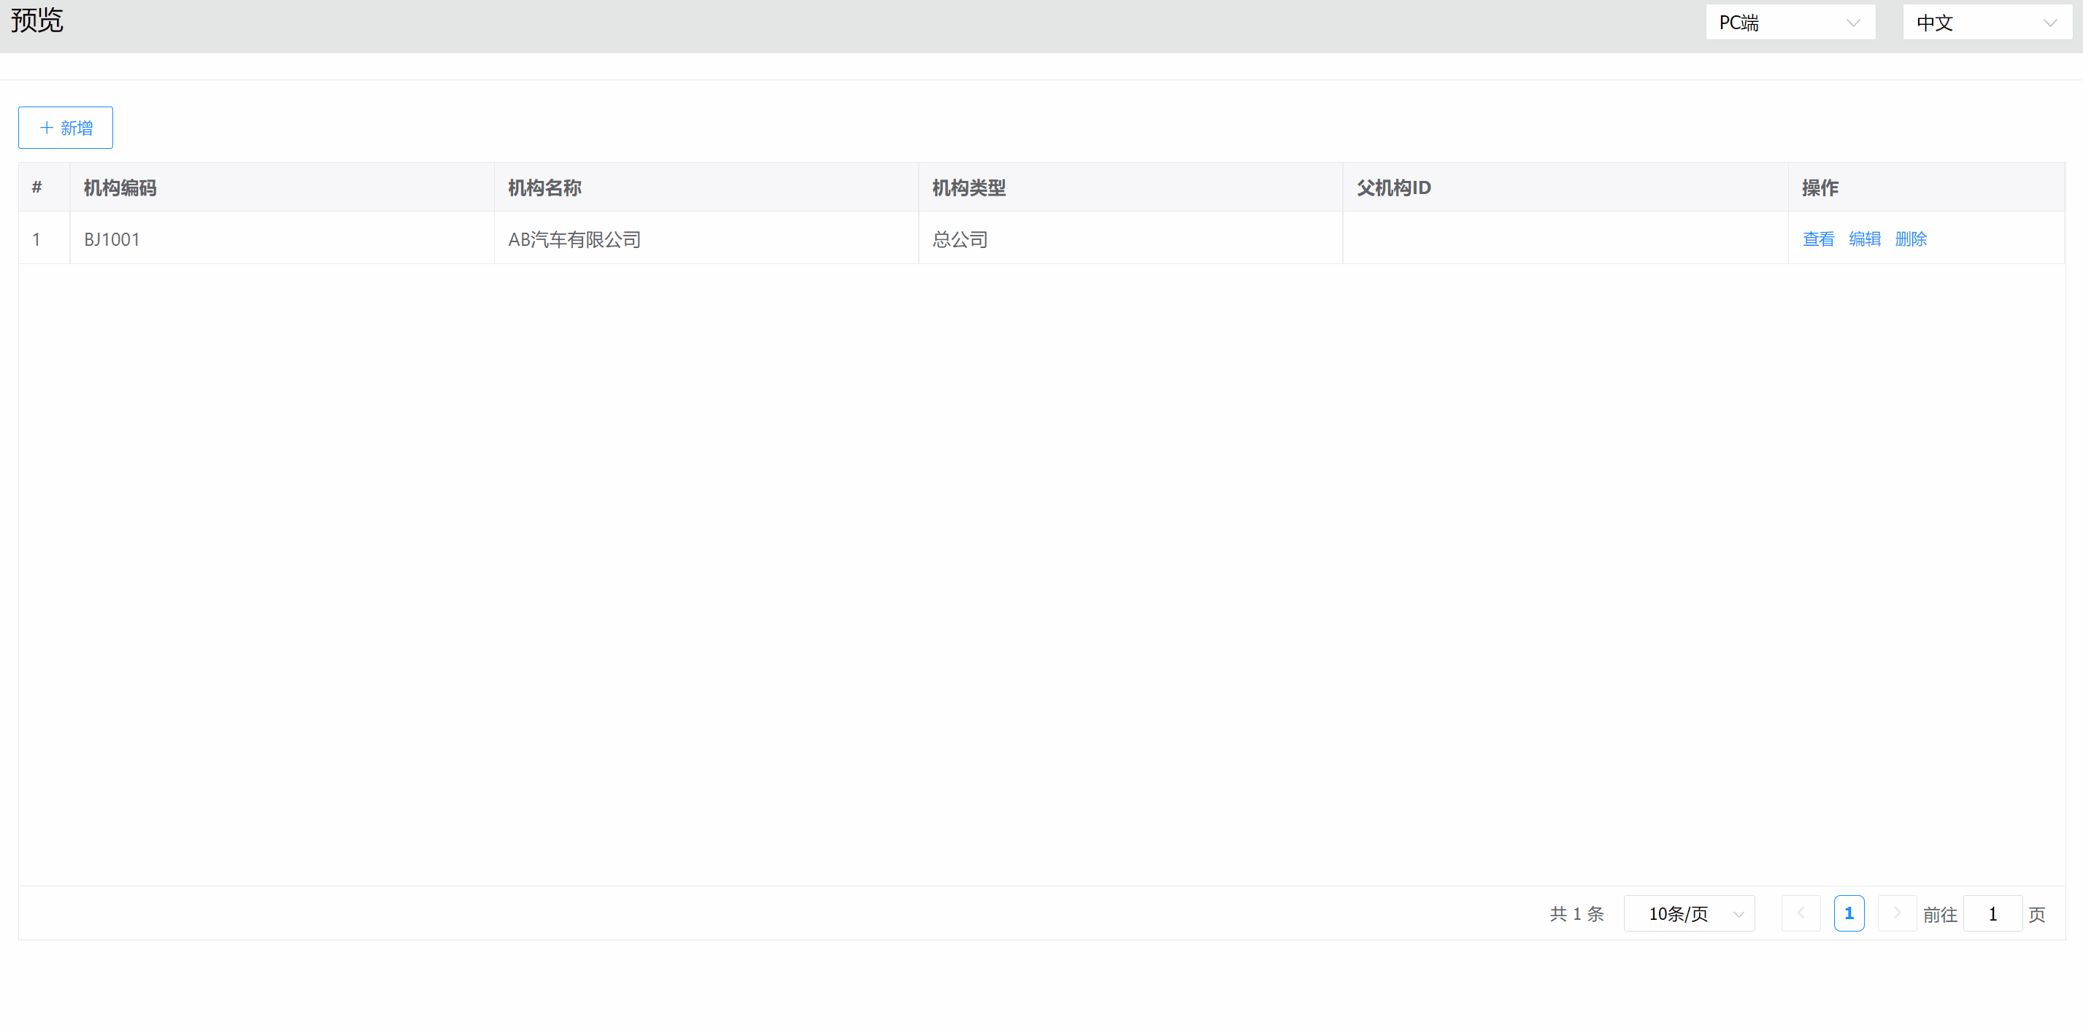Select the BJ1001 code cell
This screenshot has height=1030, width=2083.
[x=112, y=239]
